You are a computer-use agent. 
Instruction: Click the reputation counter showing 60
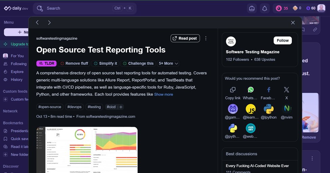[311, 8]
